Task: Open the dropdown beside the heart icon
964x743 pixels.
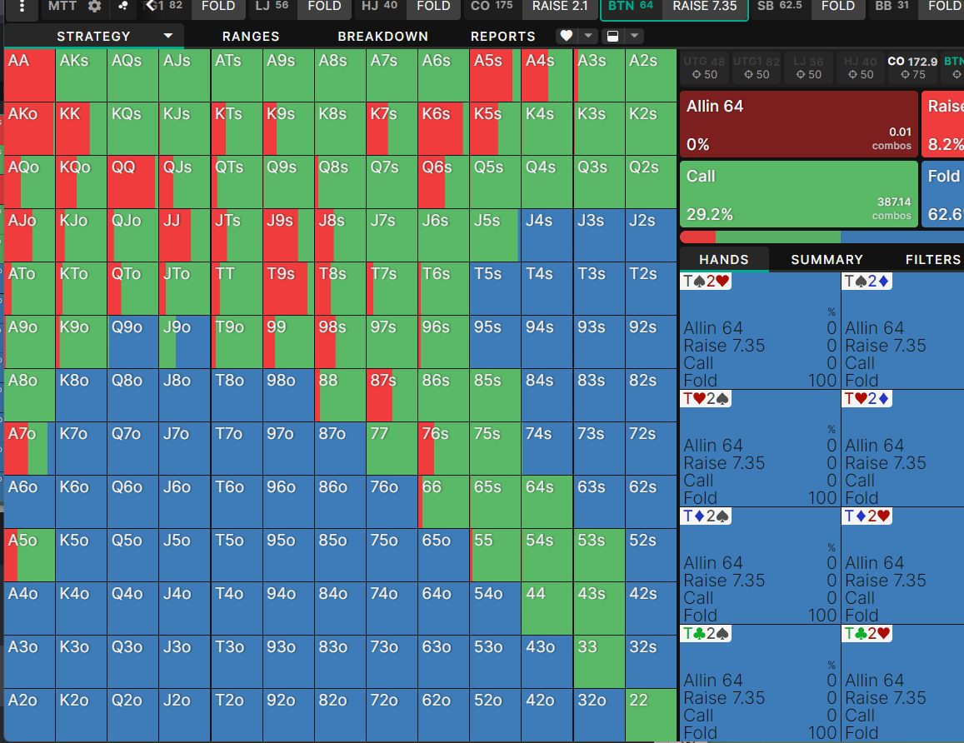Action: click(x=588, y=36)
